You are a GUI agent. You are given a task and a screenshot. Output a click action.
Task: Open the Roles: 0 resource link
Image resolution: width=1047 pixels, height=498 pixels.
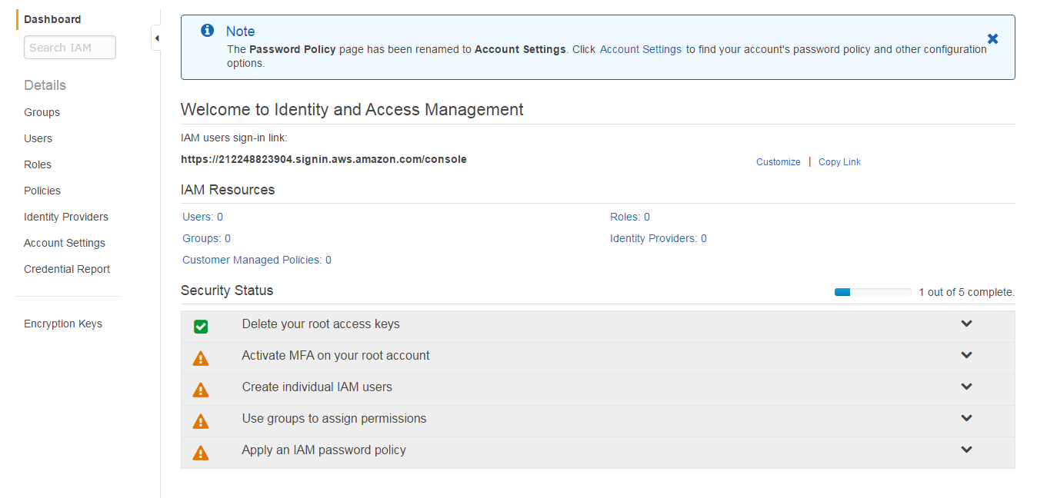[630, 217]
